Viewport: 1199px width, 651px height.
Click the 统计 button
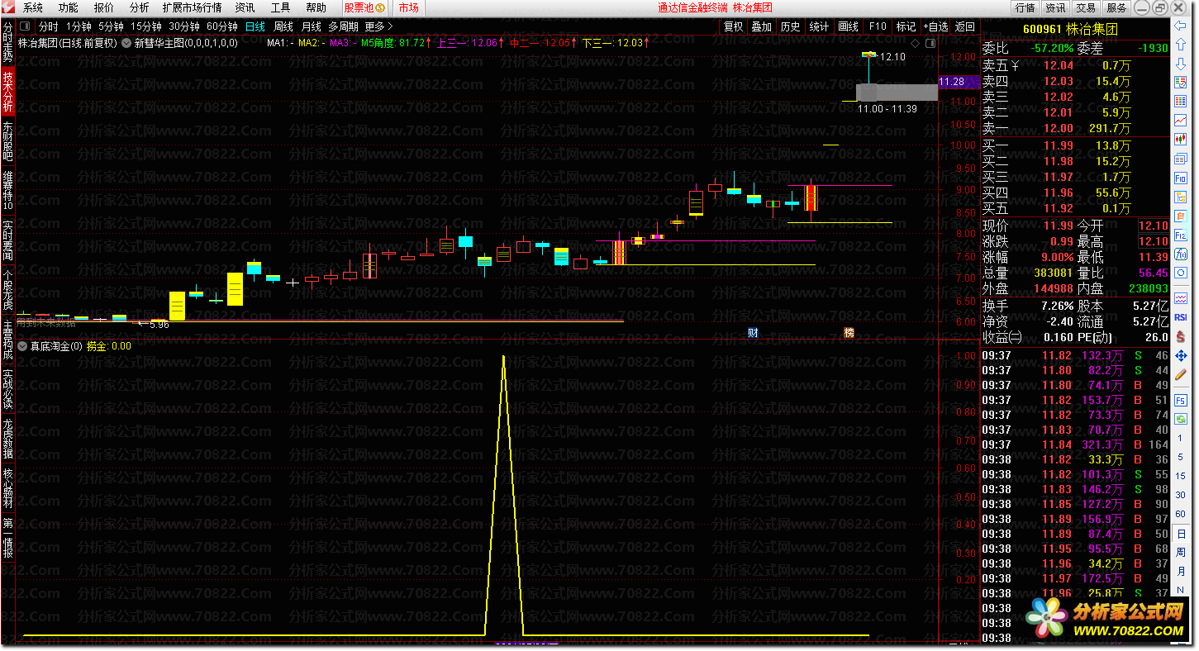(x=819, y=26)
